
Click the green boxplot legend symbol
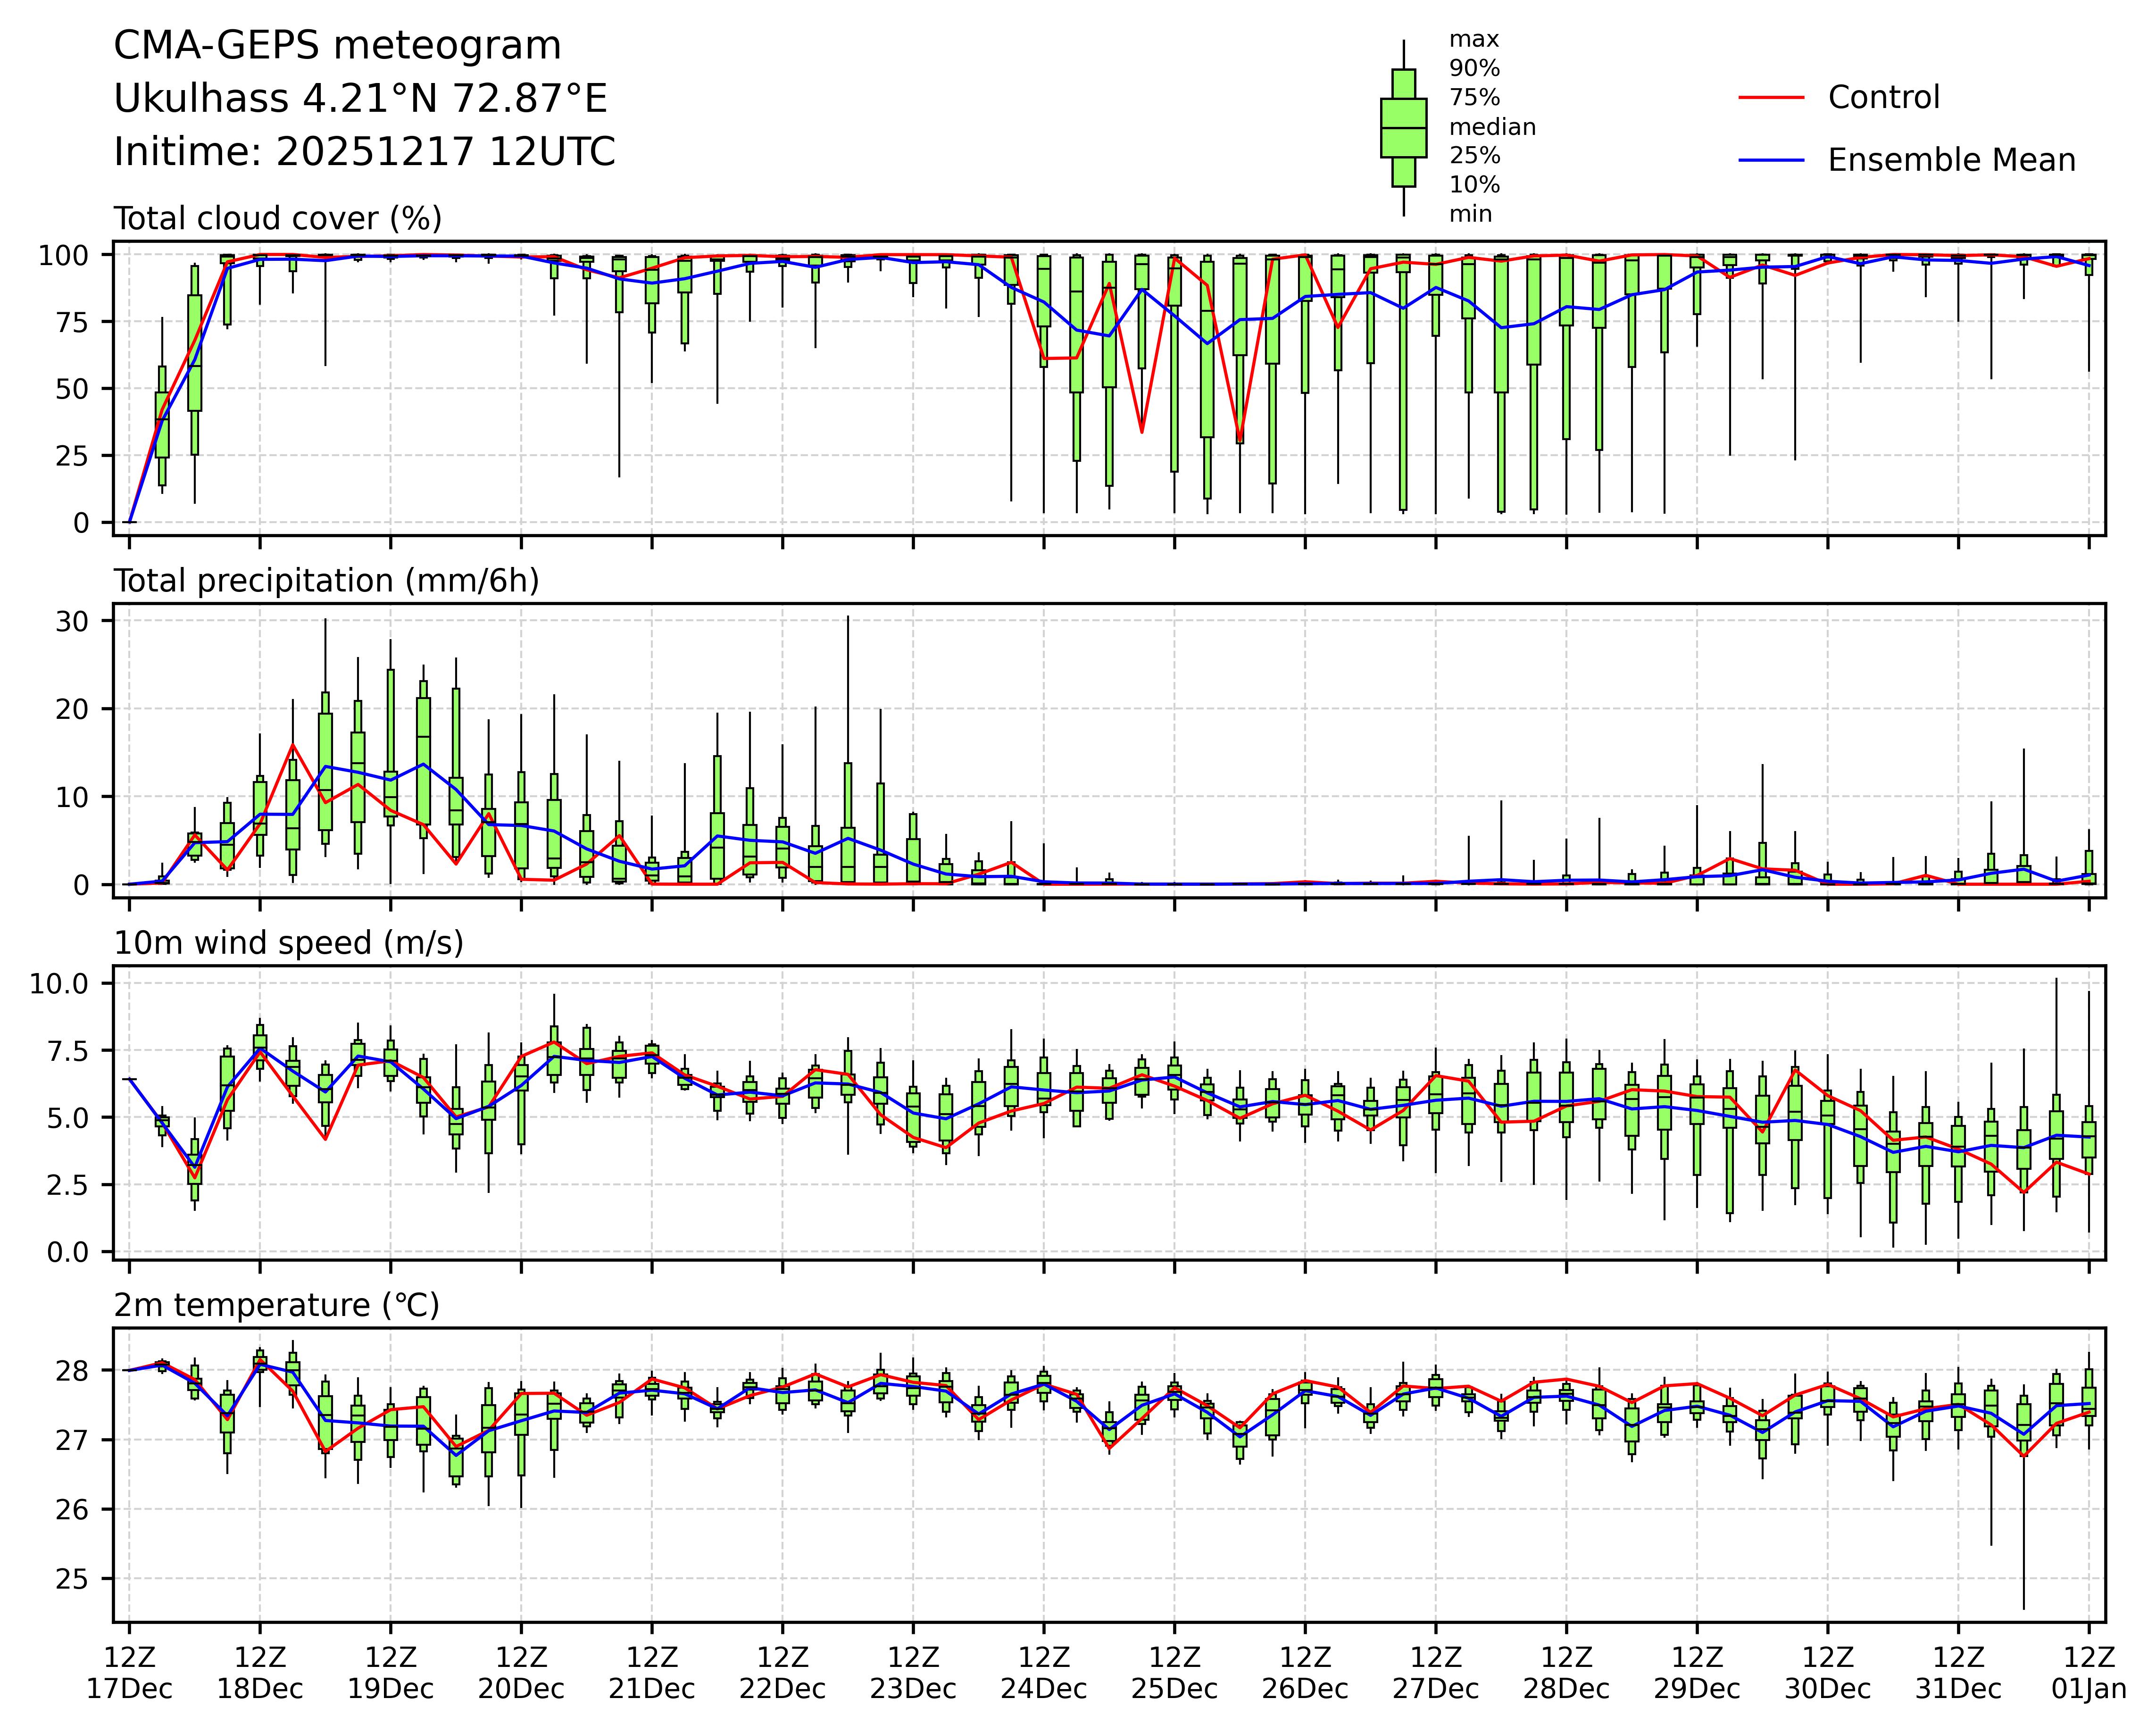1403,128
